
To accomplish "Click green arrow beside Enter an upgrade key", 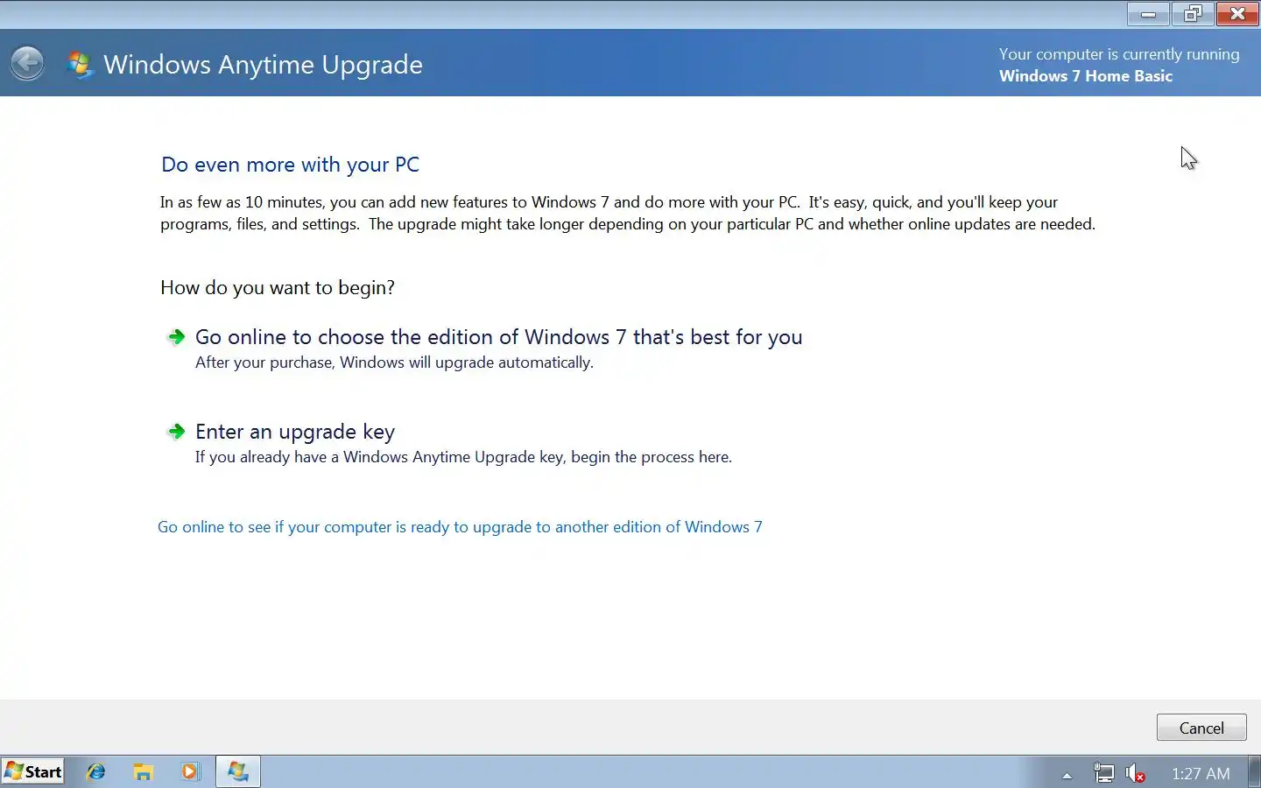I will 176,432.
